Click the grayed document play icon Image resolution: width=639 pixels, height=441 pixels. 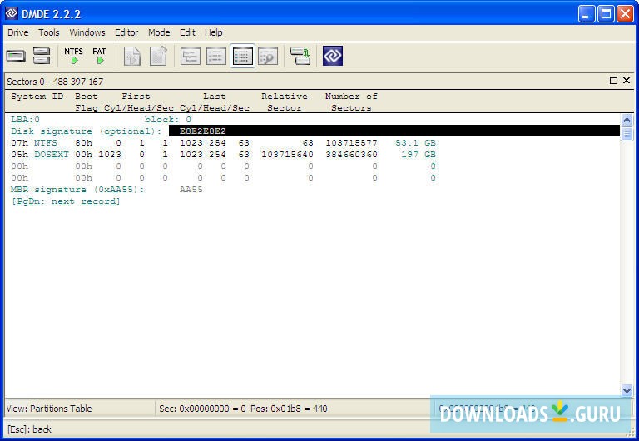tap(132, 56)
